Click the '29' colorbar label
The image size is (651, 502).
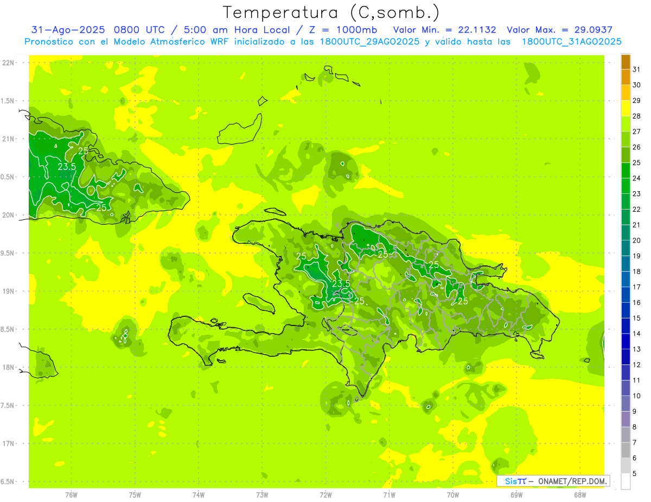pyautogui.click(x=636, y=101)
